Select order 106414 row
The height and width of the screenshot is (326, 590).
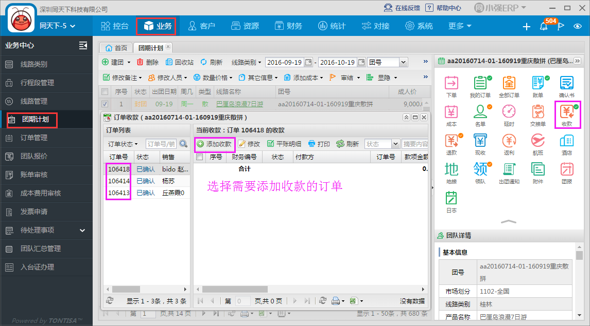[147, 181]
